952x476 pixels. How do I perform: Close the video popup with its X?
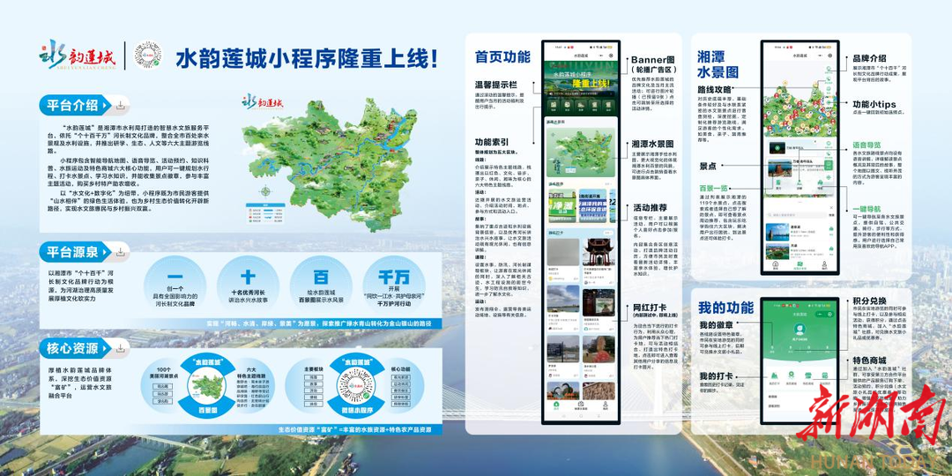[x=814, y=141]
